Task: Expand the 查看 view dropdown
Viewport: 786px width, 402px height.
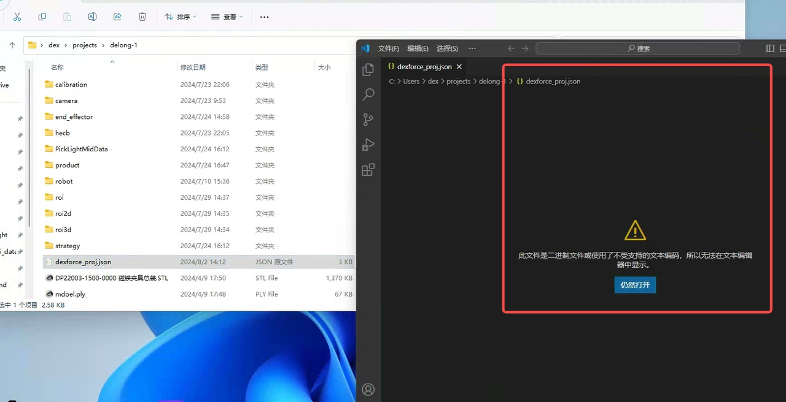Action: pyautogui.click(x=227, y=17)
